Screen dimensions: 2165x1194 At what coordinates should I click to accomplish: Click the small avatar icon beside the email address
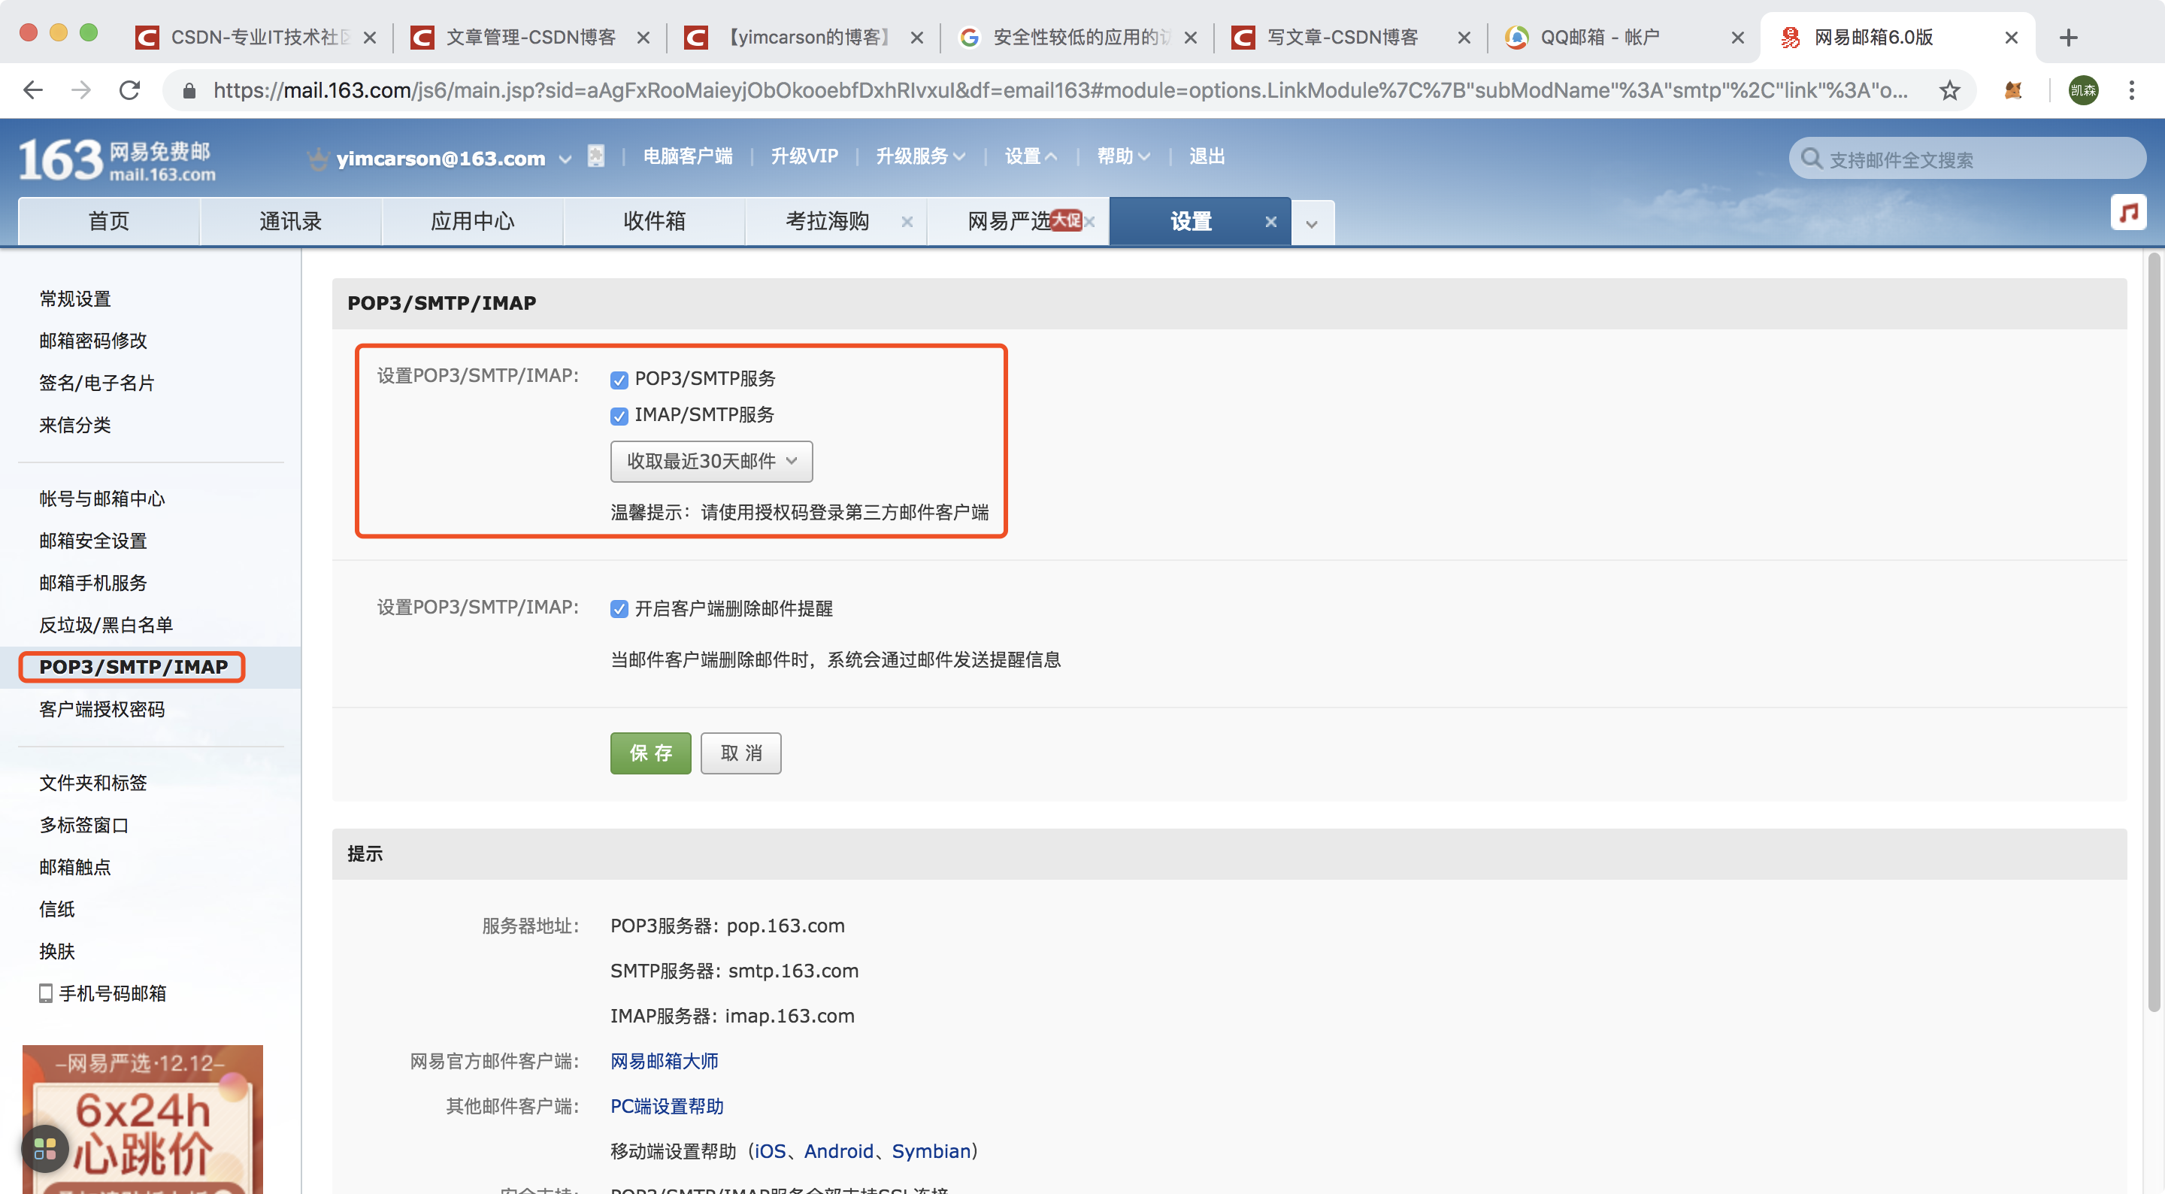pyautogui.click(x=596, y=156)
